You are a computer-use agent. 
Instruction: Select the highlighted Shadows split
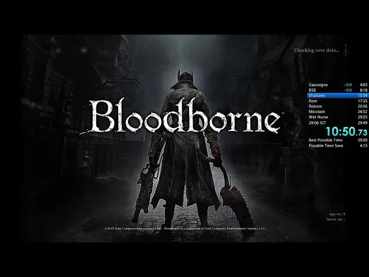point(338,96)
